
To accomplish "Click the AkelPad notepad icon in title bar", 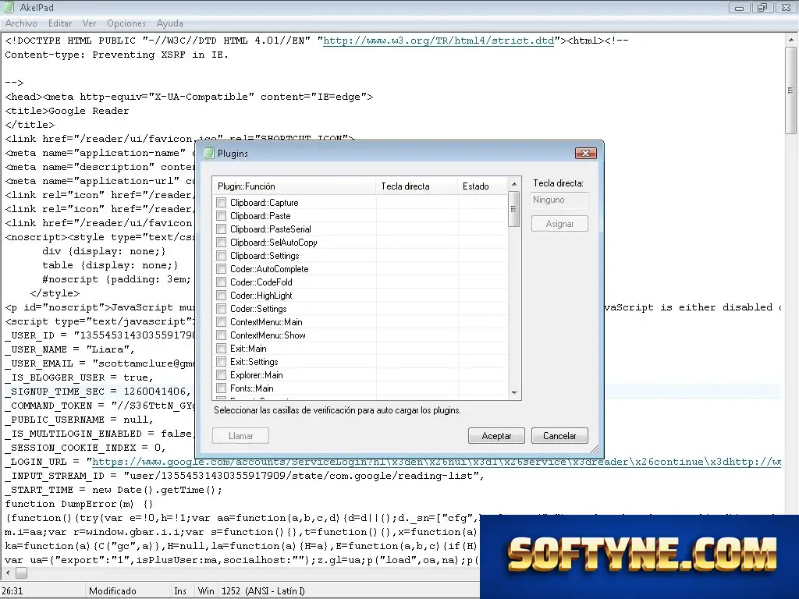I will point(8,7).
